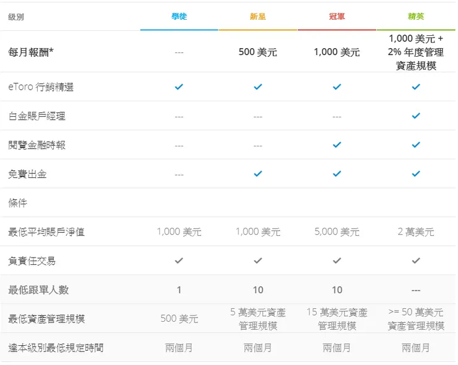Click the 最低平均賬戶淨值 row label
Viewport: 458px width, 365px height.
(x=46, y=232)
